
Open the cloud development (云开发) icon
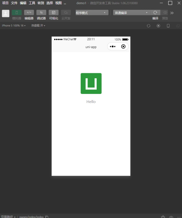66,12
